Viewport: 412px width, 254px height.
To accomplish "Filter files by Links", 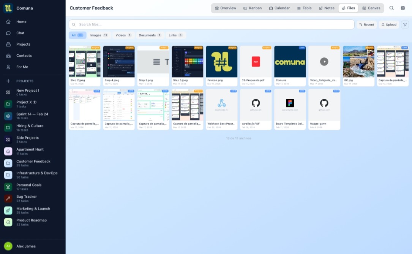I will [175, 35].
